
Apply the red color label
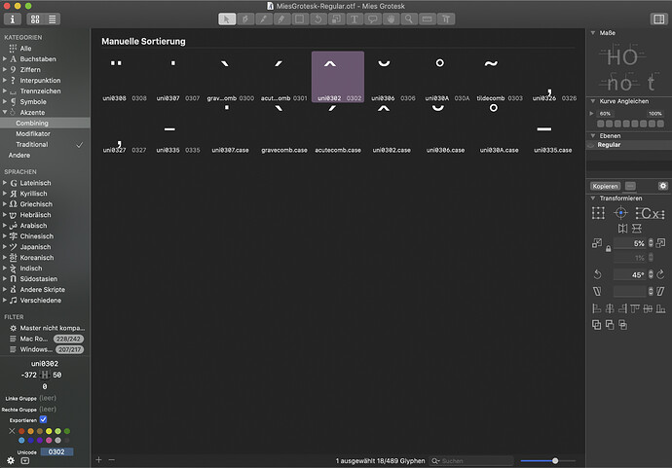[21, 431]
